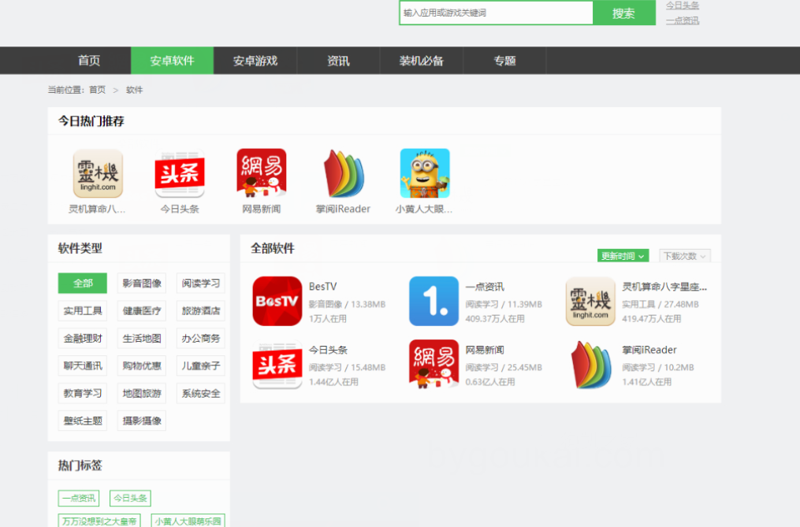Filter by 儿童亲子 category

[201, 366]
